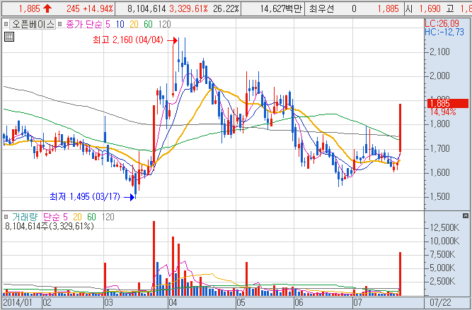Click the 12,500K volume axis label
472x310 pixels.
(x=444, y=227)
